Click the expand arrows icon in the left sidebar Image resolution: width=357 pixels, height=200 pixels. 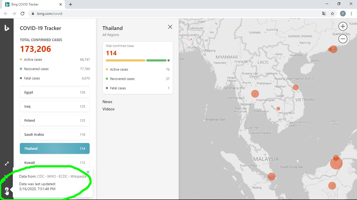7,164
